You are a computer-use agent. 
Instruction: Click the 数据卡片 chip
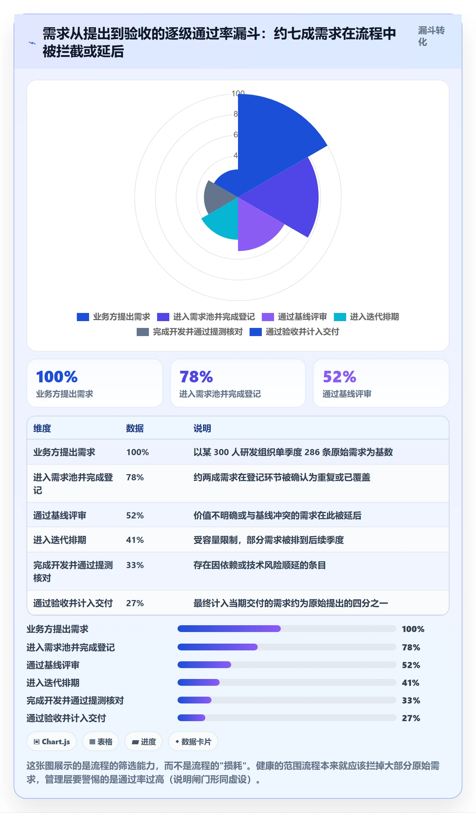coord(193,742)
